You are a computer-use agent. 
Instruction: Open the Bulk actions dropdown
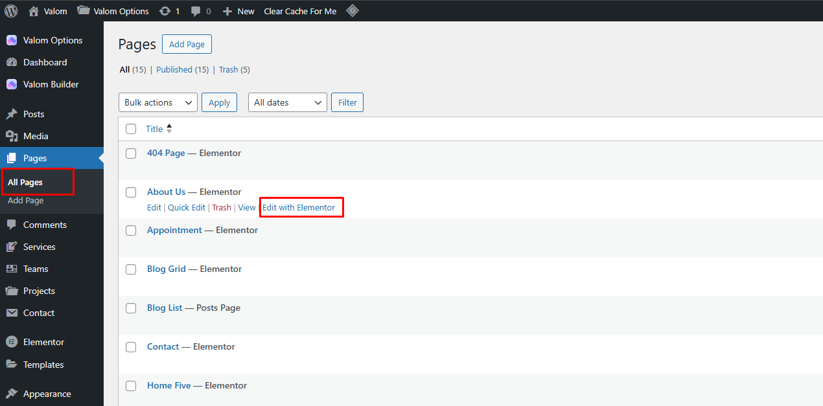pos(158,102)
